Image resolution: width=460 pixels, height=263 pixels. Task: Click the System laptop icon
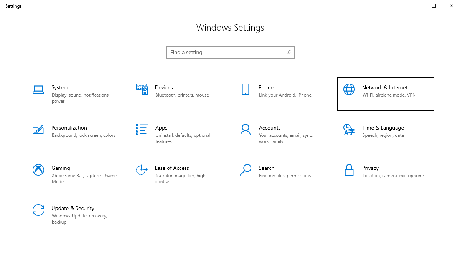click(x=38, y=89)
